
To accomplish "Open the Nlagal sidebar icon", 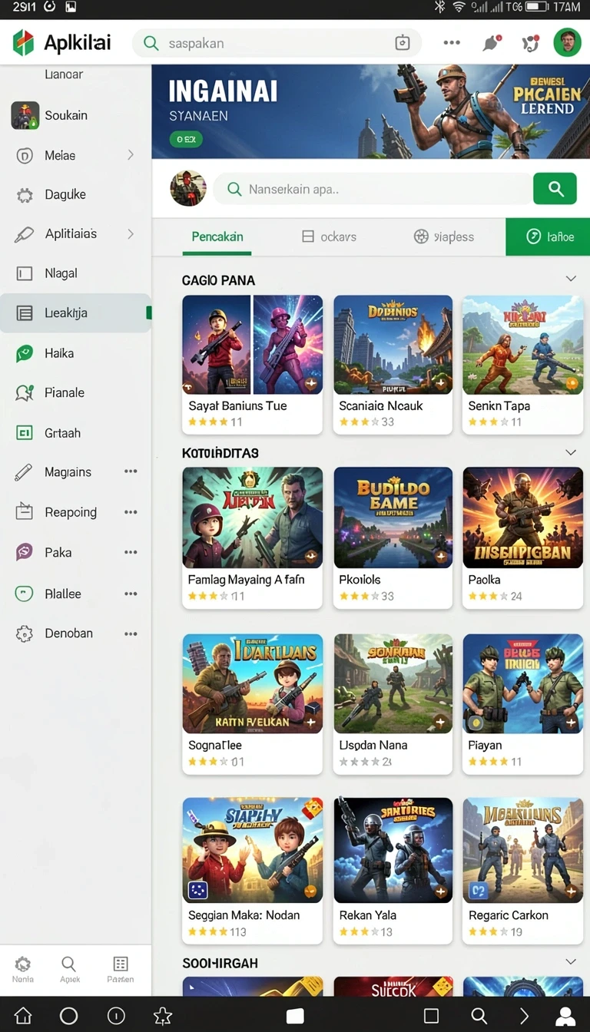I will (x=25, y=273).
